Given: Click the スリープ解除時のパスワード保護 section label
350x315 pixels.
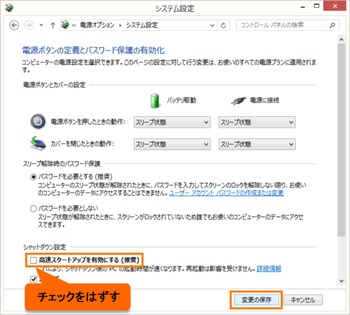Looking at the screenshot, I should pyautogui.click(x=62, y=164).
